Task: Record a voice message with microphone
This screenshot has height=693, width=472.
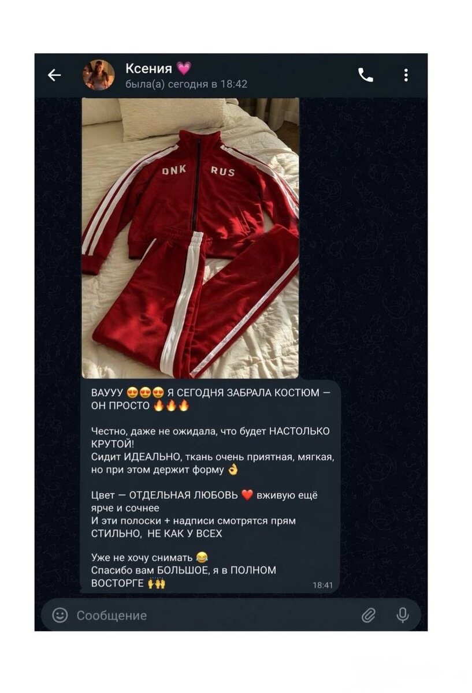Action: tap(403, 615)
